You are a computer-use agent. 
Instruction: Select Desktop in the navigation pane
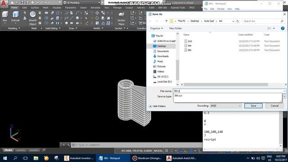(161, 46)
